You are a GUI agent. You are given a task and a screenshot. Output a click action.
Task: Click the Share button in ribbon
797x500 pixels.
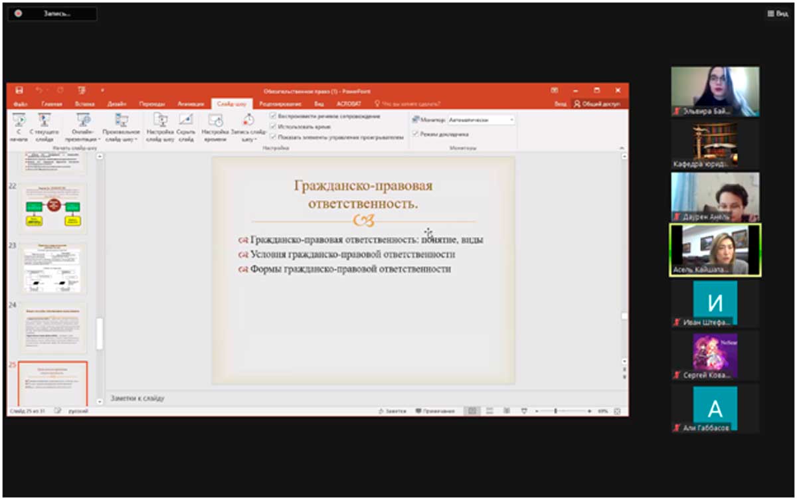(596, 104)
